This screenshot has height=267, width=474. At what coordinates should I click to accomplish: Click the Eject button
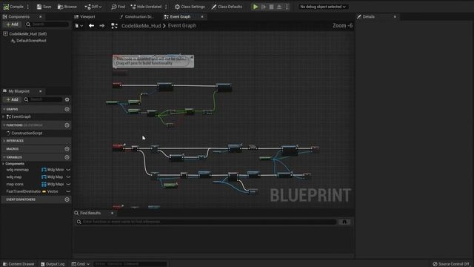pyautogui.click(x=279, y=7)
